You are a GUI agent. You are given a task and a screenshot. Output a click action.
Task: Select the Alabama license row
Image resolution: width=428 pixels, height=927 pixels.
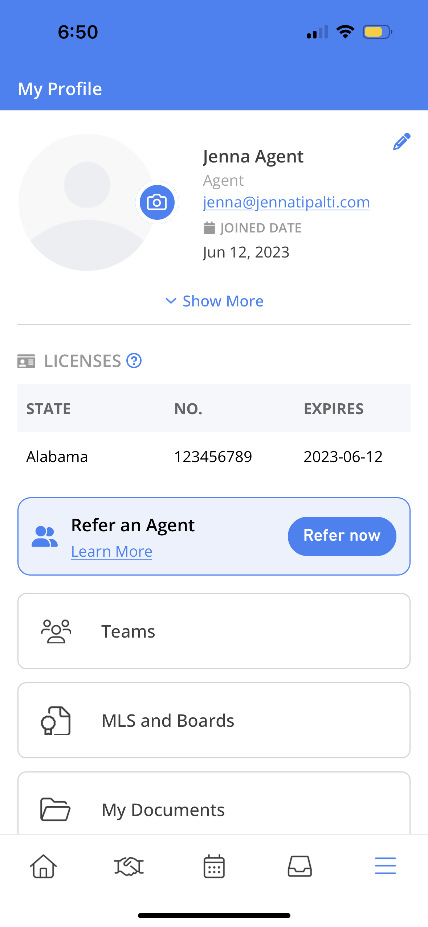214,457
